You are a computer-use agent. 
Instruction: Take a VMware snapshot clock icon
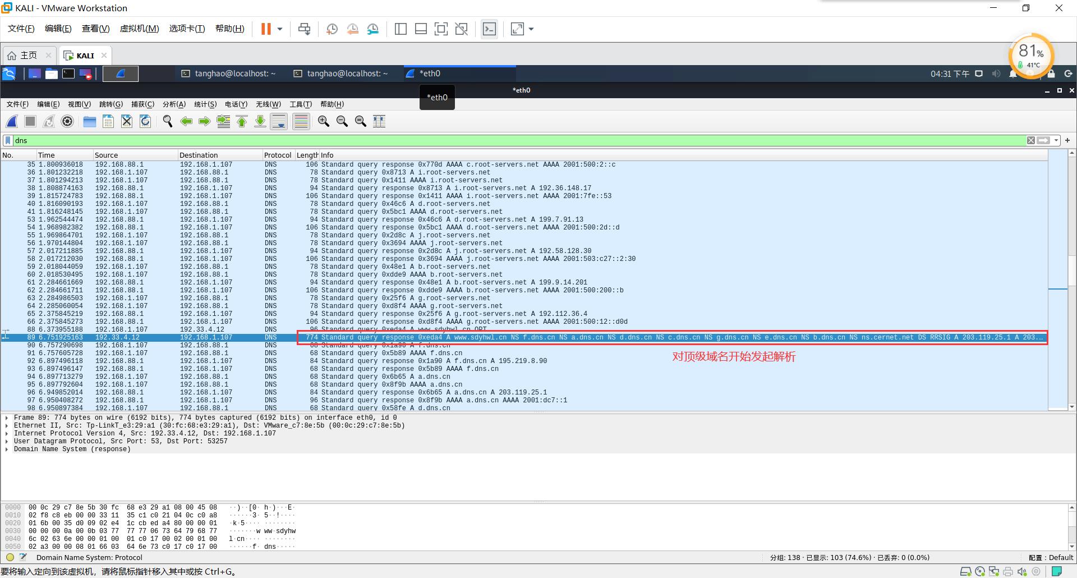(x=332, y=29)
